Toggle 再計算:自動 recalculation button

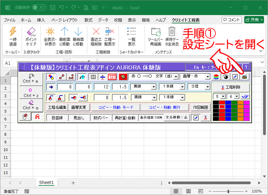(125, 117)
